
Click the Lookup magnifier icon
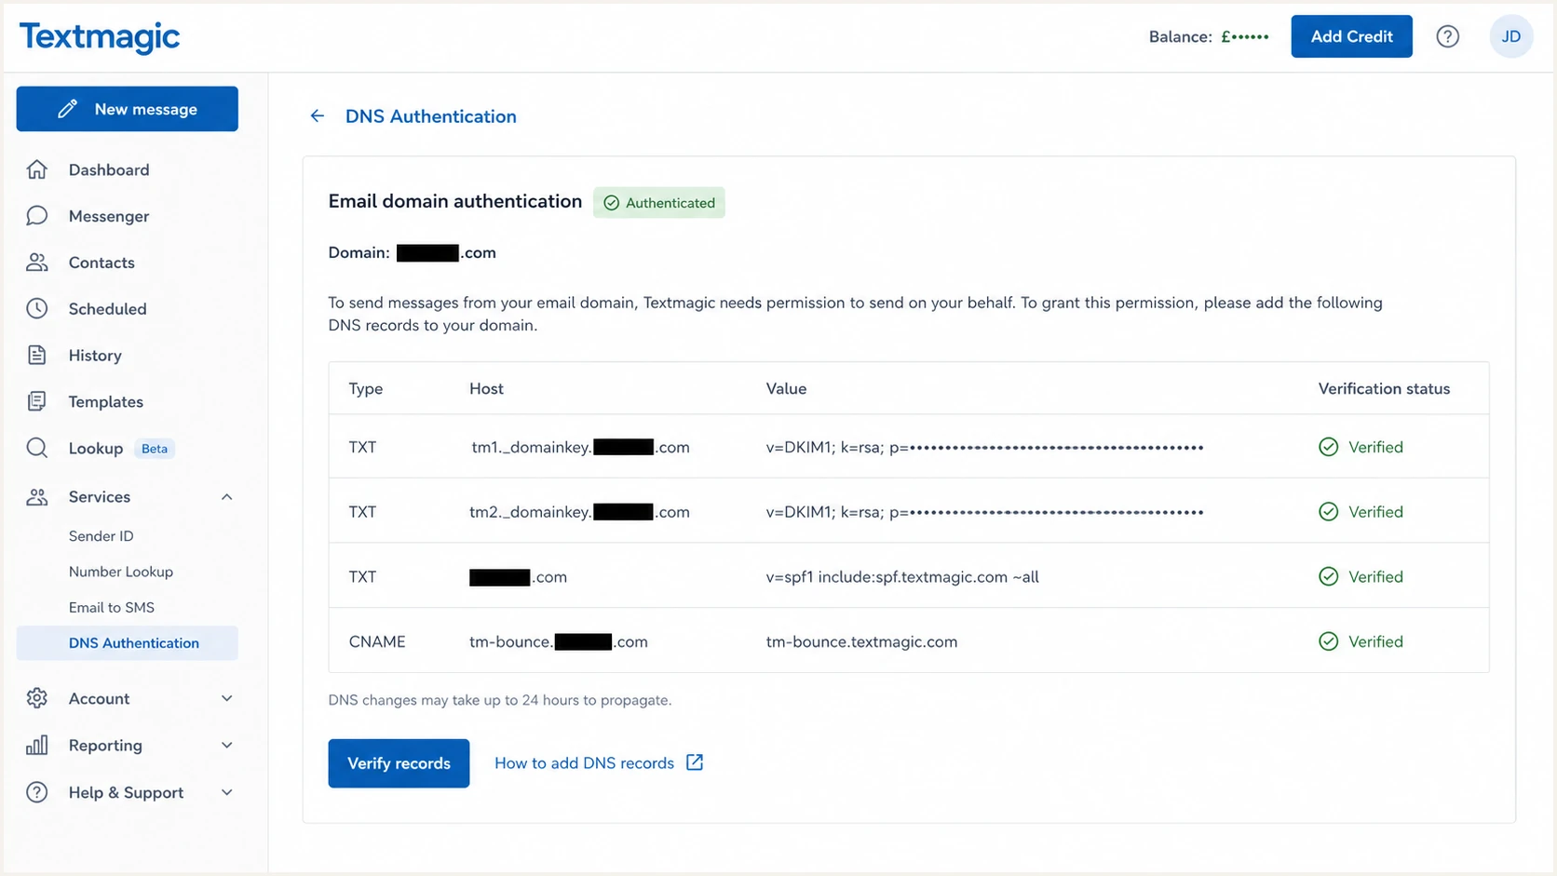click(x=37, y=449)
